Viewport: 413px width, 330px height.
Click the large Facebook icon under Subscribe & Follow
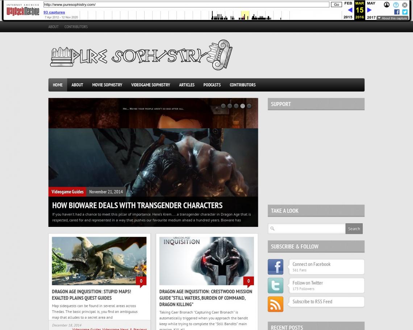click(x=275, y=267)
